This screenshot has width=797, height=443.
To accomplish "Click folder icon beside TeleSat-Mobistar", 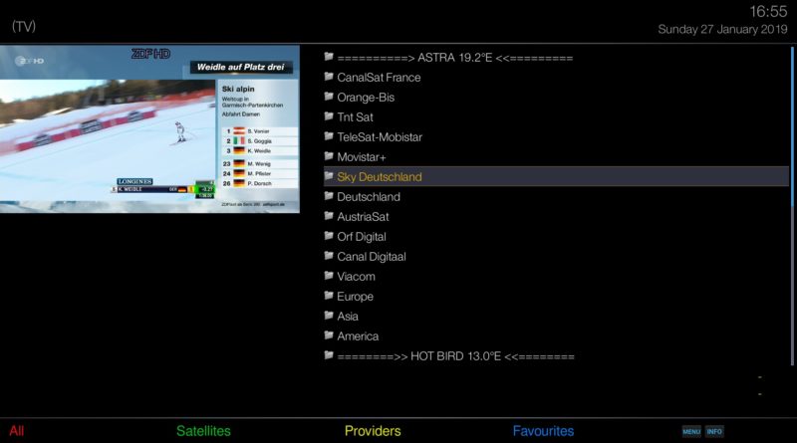I will point(329,135).
